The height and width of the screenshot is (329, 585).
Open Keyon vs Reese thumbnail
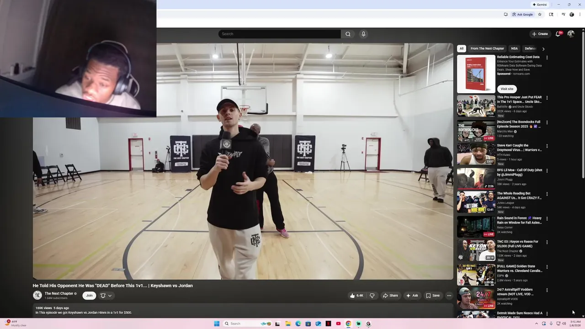click(476, 250)
